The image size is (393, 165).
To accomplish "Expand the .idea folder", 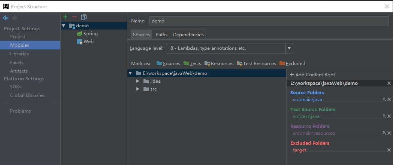I will pyautogui.click(x=137, y=81).
